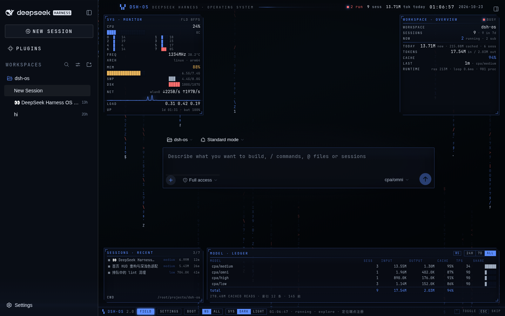This screenshot has height=316, width=505.
Task: Select 24H range in Model Ledger
Action: 470,253
